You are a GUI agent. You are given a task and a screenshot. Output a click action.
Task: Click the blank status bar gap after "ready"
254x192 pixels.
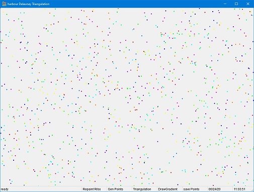click(45, 189)
